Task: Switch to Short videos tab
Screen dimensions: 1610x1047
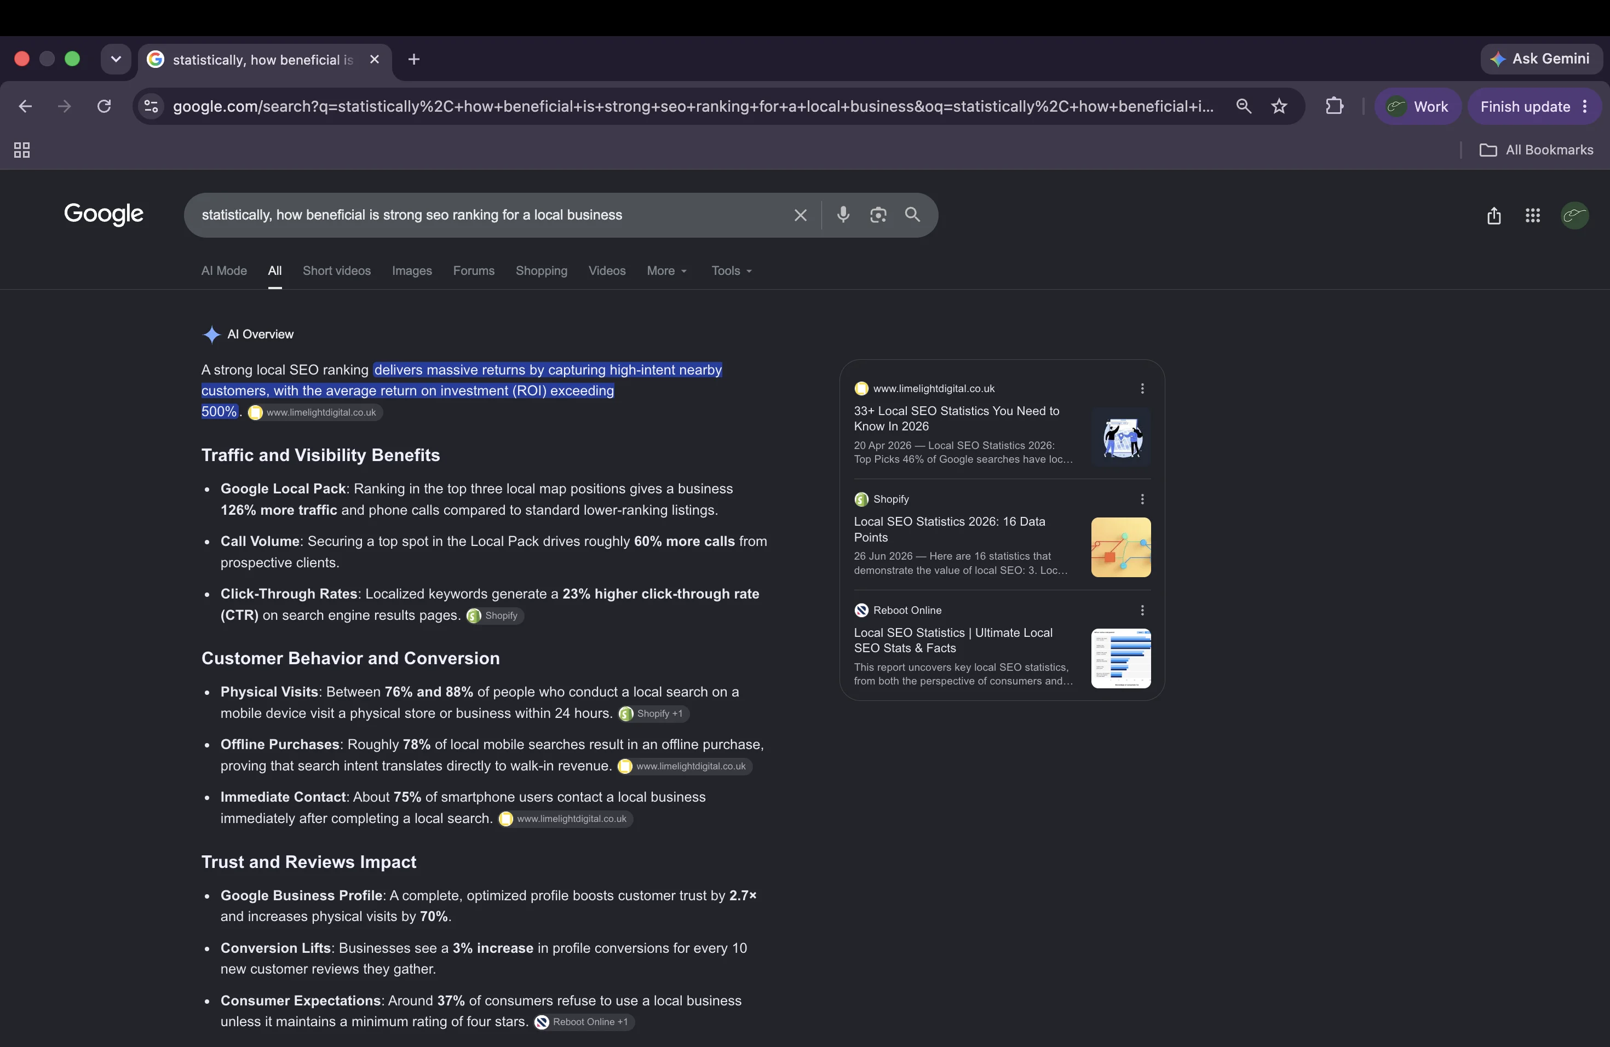Action: tap(337, 271)
